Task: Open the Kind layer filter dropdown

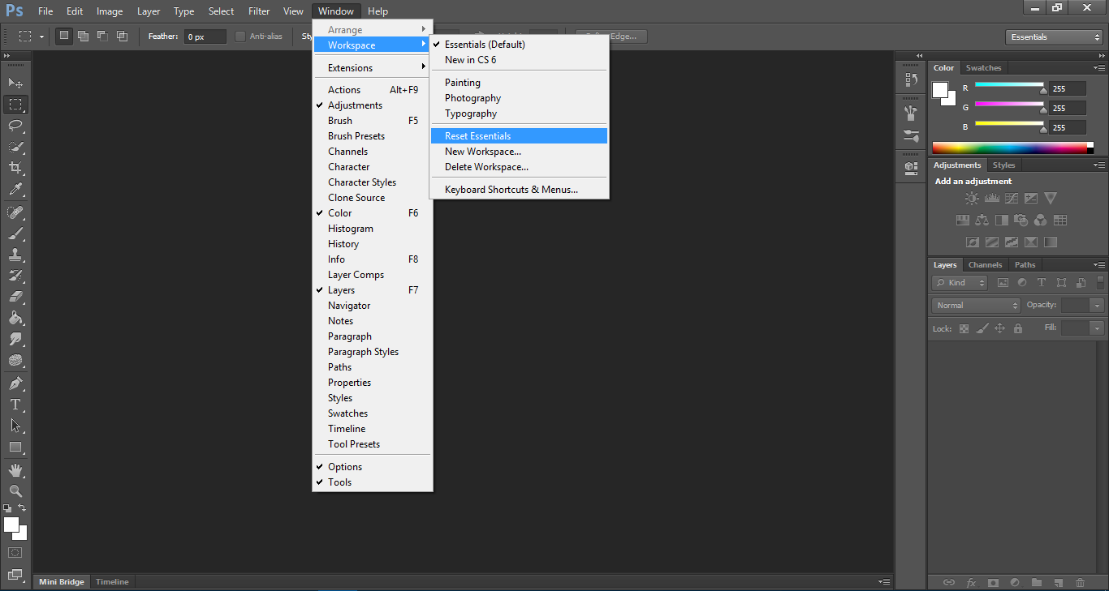Action: (x=960, y=283)
